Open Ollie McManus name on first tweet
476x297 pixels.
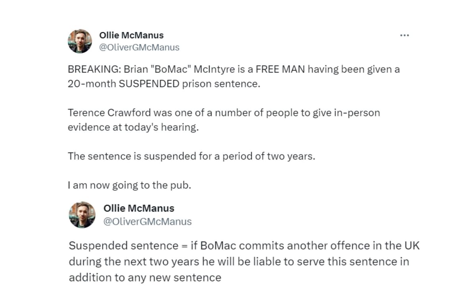(x=131, y=35)
